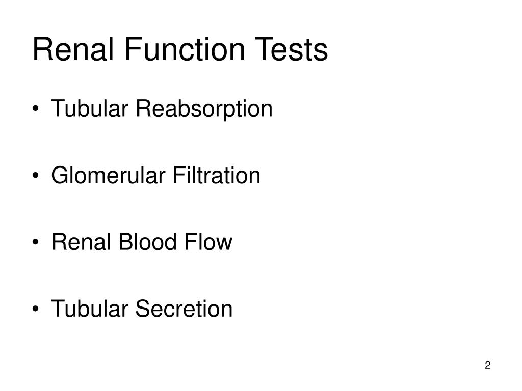
Task: Click the bullet dot before Tubular Secretion
Action: click(36, 309)
